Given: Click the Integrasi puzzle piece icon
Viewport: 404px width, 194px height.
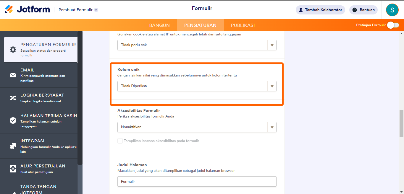Looking at the screenshot, I should click(13, 146).
